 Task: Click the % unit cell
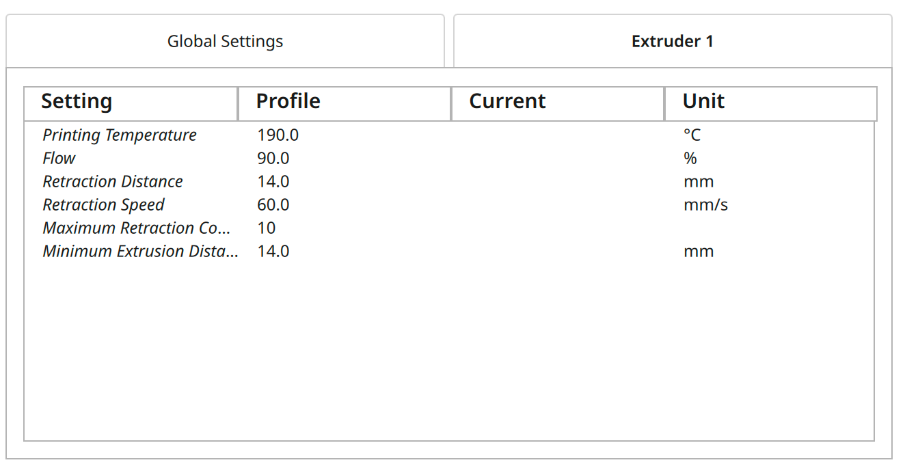690,159
